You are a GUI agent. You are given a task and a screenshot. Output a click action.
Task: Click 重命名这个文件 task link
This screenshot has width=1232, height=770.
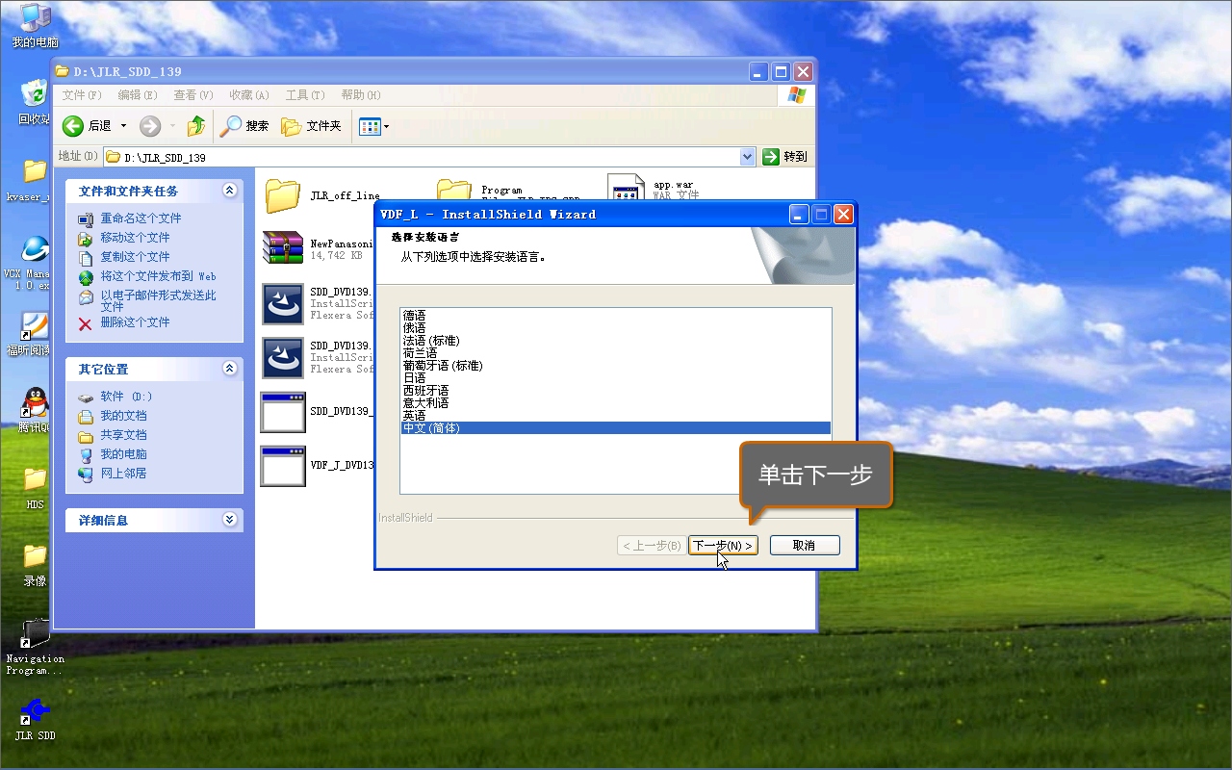point(141,218)
